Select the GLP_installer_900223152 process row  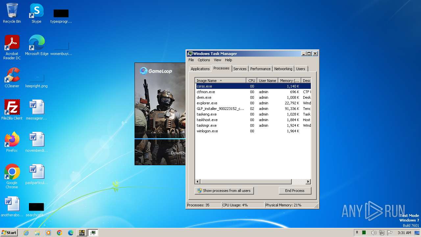(x=253, y=109)
